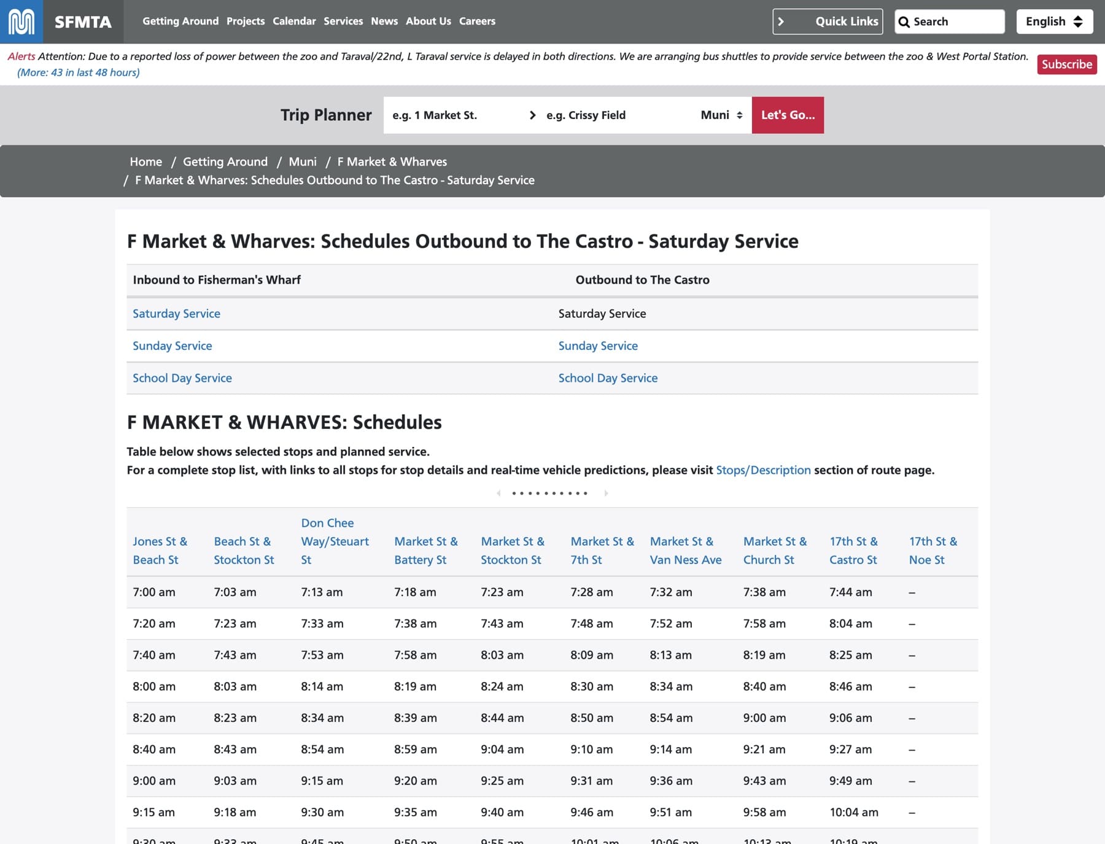Open the Getting Around menu
The image size is (1105, 844).
click(x=180, y=21)
